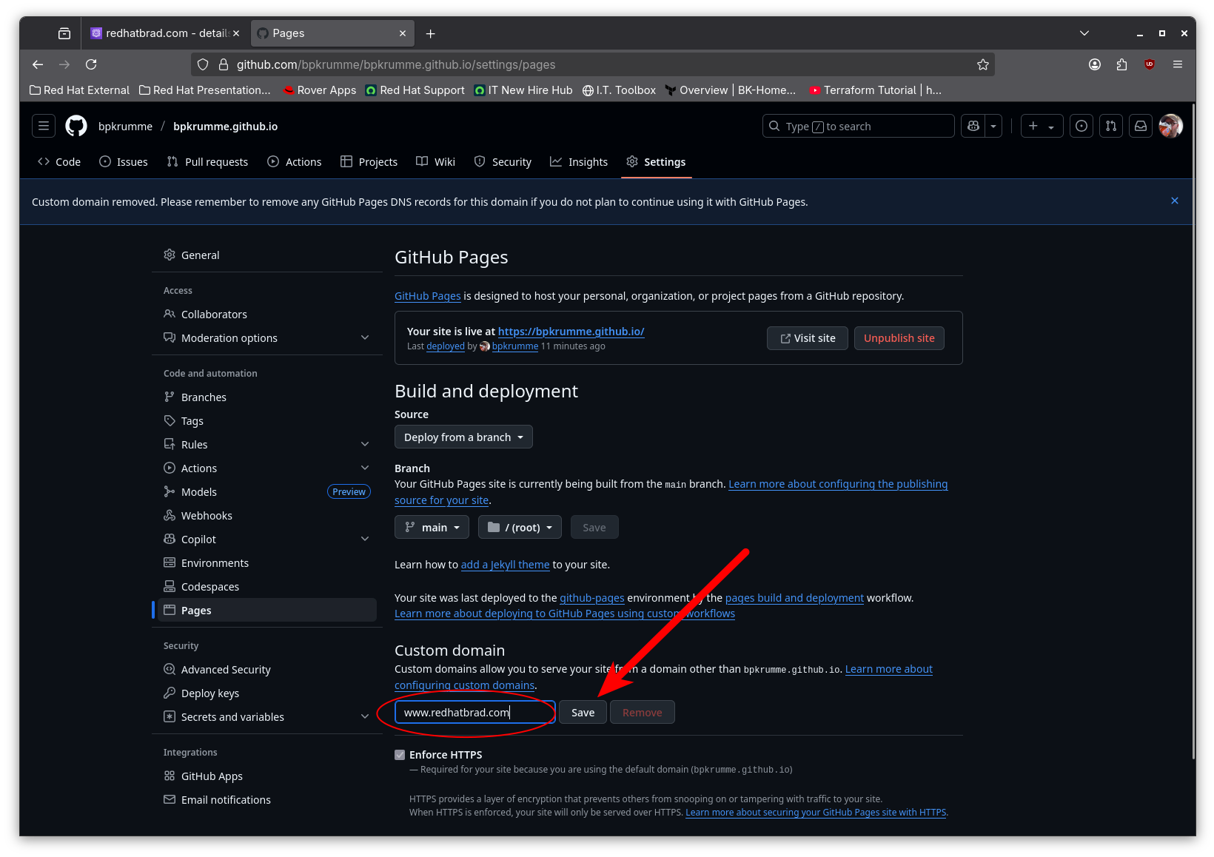1214x857 pixels.
Task: Open the create new plus dropdown
Action: pyautogui.click(x=1042, y=126)
